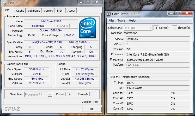The width and height of the screenshot is (195, 116).
Task: Click the CPU-Z Cores count '4'
Action: pos(70,94)
